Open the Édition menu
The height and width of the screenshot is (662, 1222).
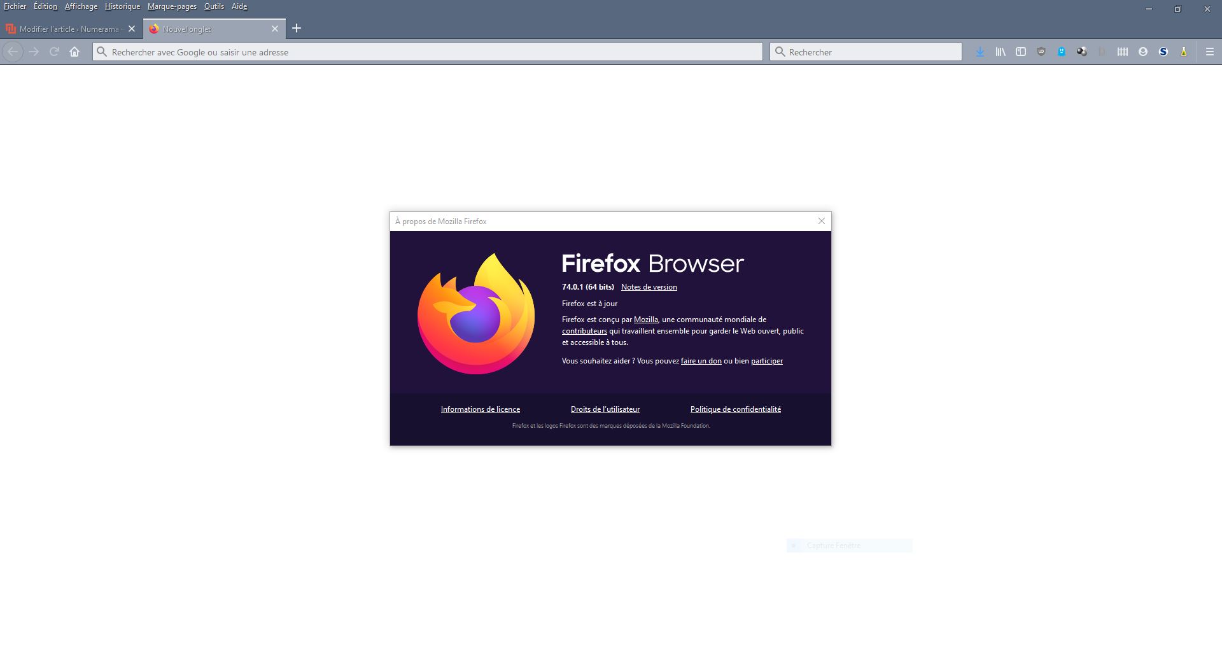(45, 6)
